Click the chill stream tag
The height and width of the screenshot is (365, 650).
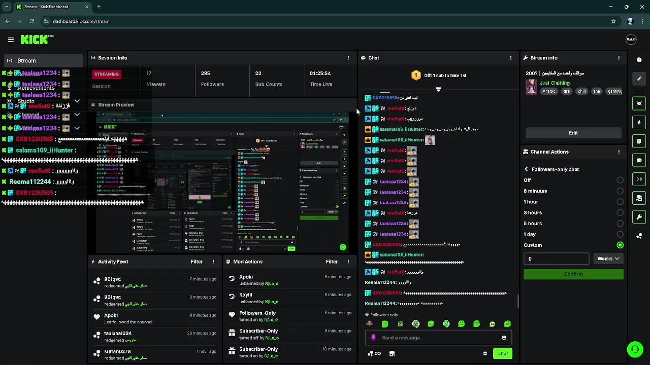(582, 91)
